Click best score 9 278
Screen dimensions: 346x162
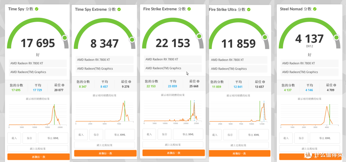125,87
